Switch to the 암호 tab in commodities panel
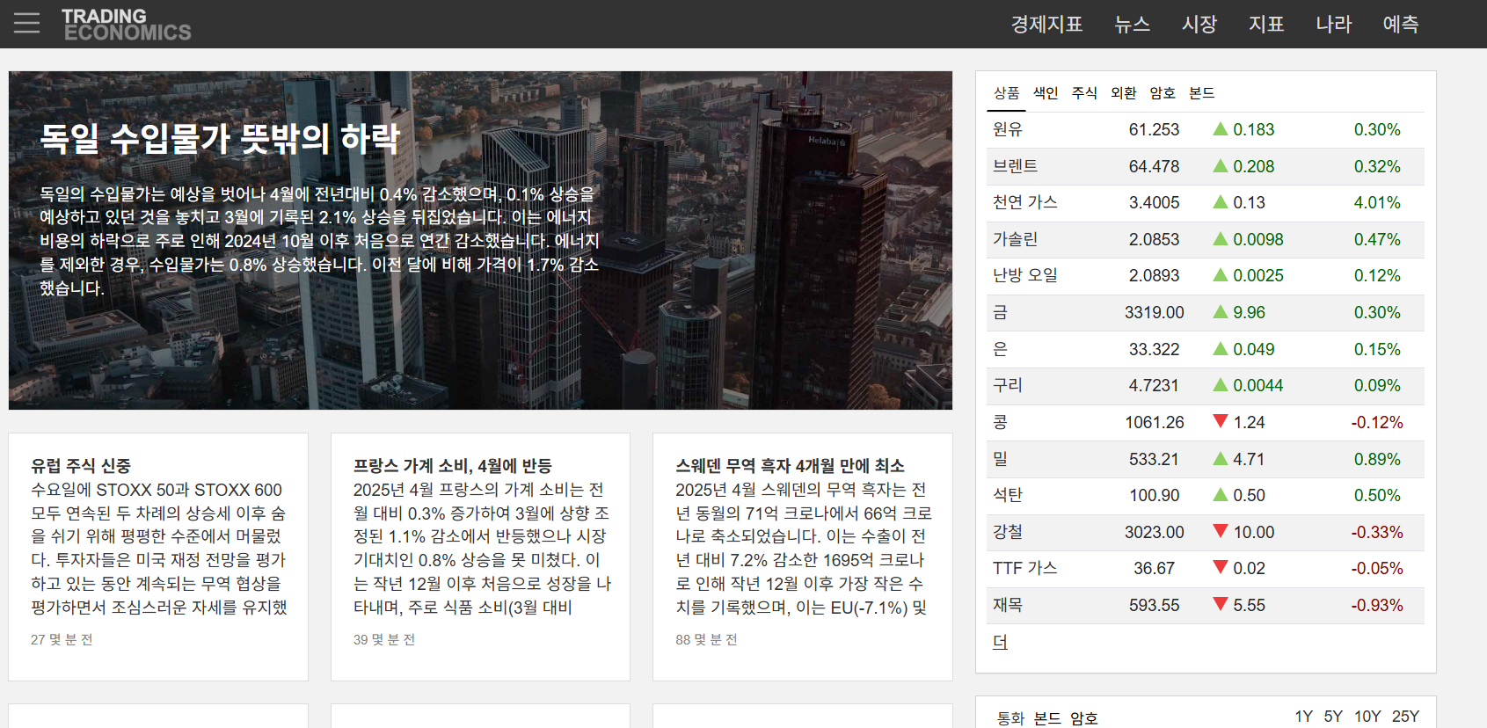Image resolution: width=1487 pixels, height=728 pixels. pos(1163,93)
